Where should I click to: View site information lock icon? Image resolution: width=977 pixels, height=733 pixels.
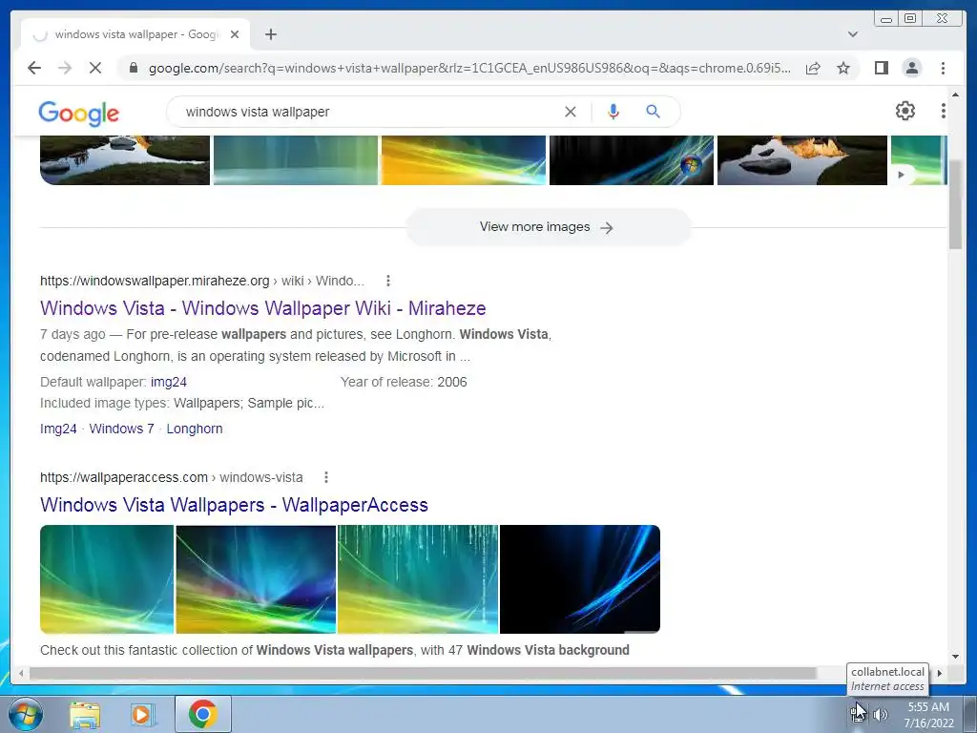(134, 68)
